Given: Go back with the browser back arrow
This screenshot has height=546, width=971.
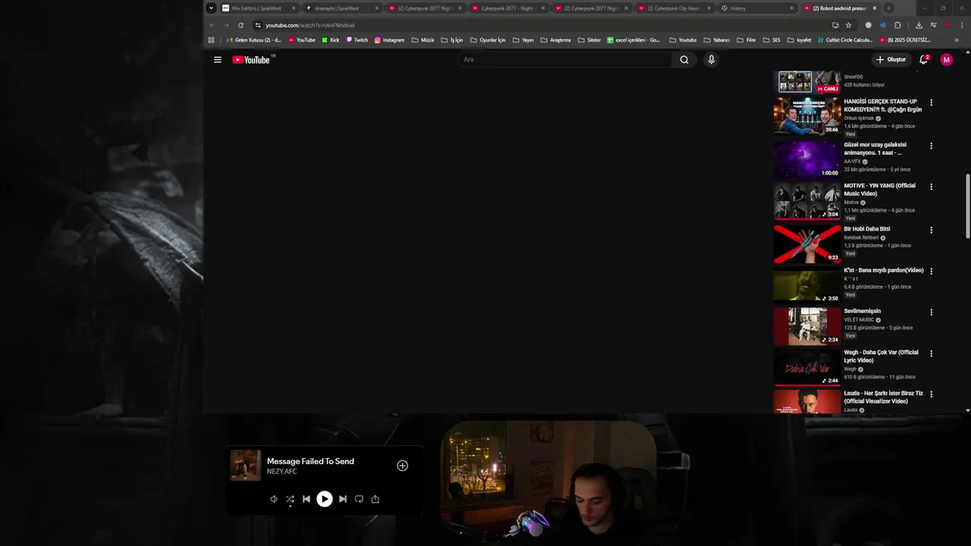Looking at the screenshot, I should pos(212,25).
